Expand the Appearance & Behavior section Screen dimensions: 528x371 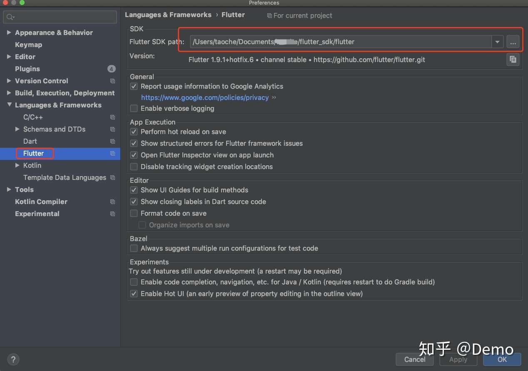point(9,32)
